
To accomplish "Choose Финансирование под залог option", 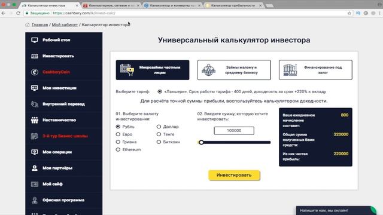I will (x=315, y=70).
